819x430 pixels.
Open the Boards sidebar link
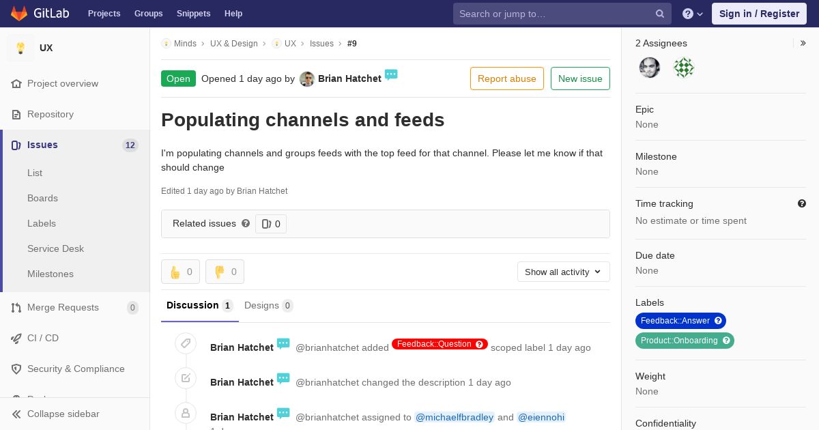[x=42, y=198]
